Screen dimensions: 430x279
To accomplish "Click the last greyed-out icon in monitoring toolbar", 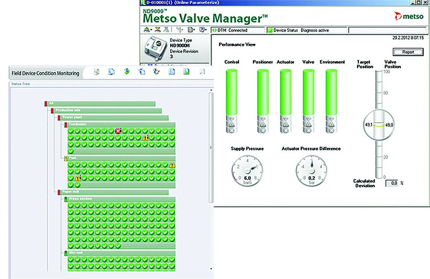I will pyautogui.click(x=202, y=72).
